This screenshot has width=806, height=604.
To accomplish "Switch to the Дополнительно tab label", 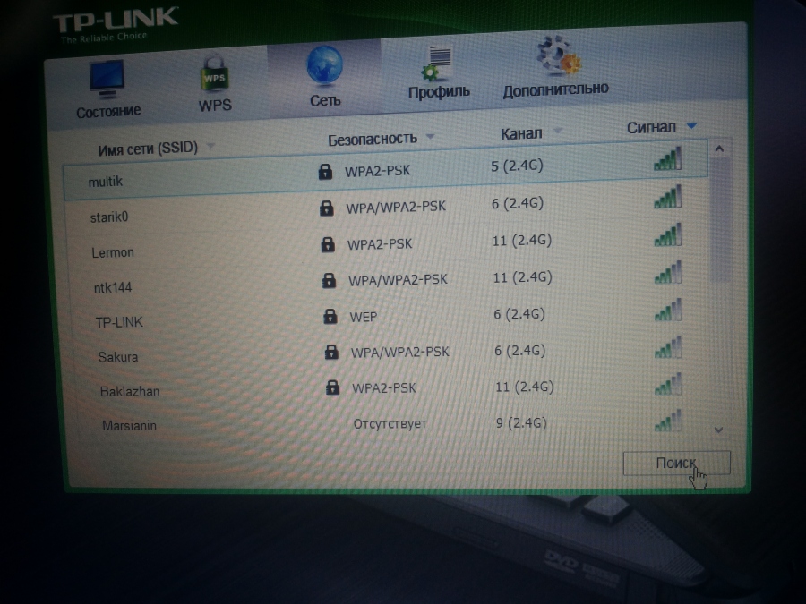I will click(x=555, y=89).
